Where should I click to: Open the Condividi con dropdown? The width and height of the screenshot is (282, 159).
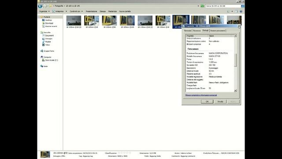[x=76, y=11]
